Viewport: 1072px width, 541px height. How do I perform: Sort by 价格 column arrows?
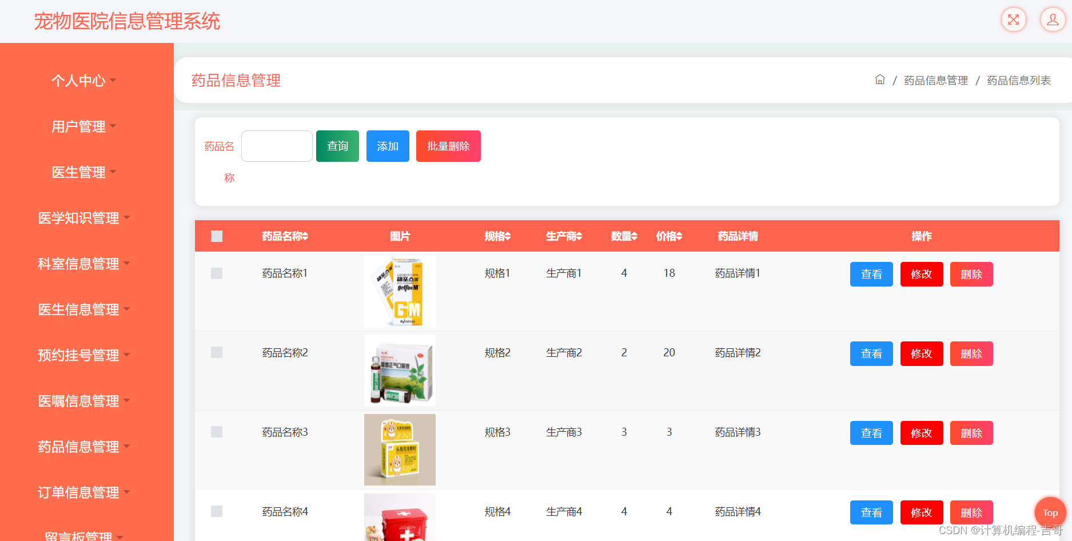tap(679, 236)
